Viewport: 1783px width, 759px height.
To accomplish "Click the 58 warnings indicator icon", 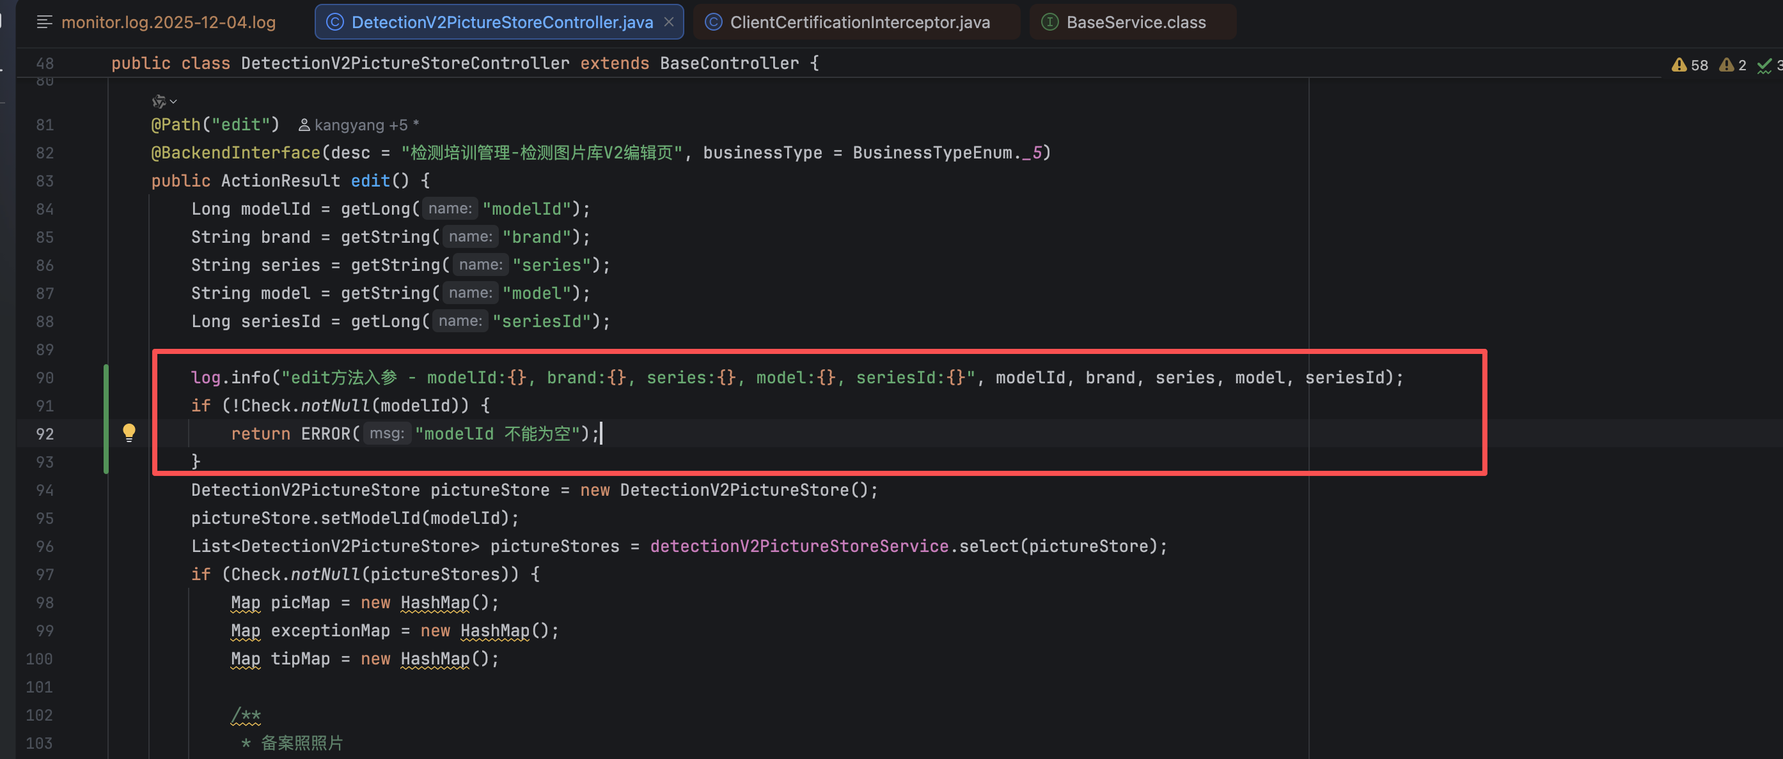I will pos(1679,65).
